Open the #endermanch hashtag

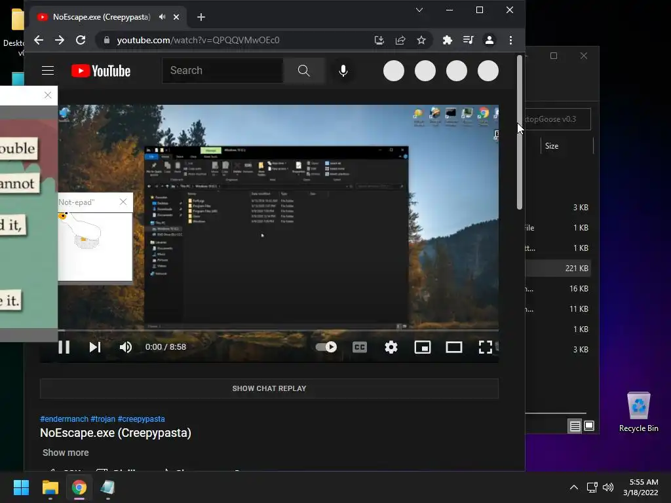(64, 419)
